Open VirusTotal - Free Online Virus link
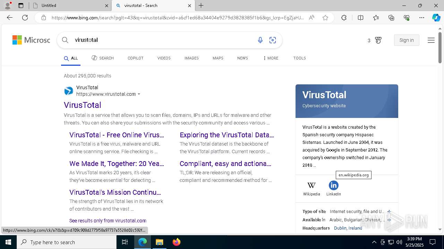444x249 pixels. tap(117, 135)
